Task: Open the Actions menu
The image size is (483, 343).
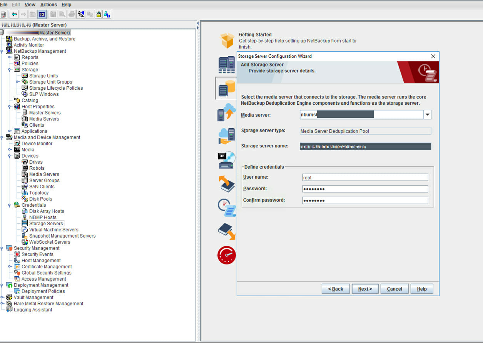Action: click(x=48, y=4)
